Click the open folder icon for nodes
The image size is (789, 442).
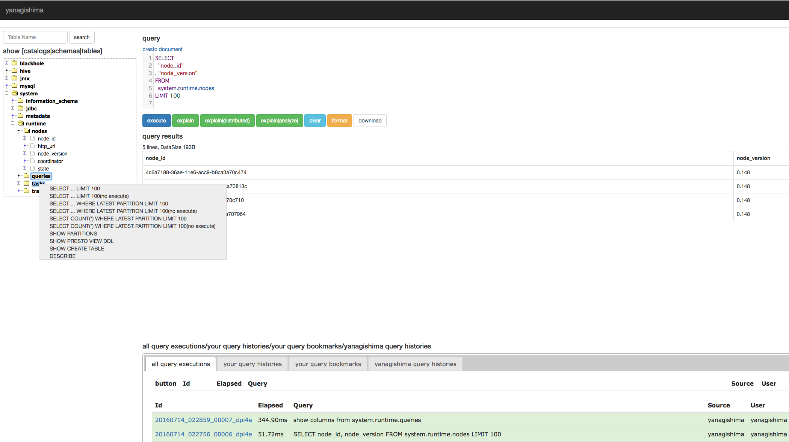click(27, 131)
